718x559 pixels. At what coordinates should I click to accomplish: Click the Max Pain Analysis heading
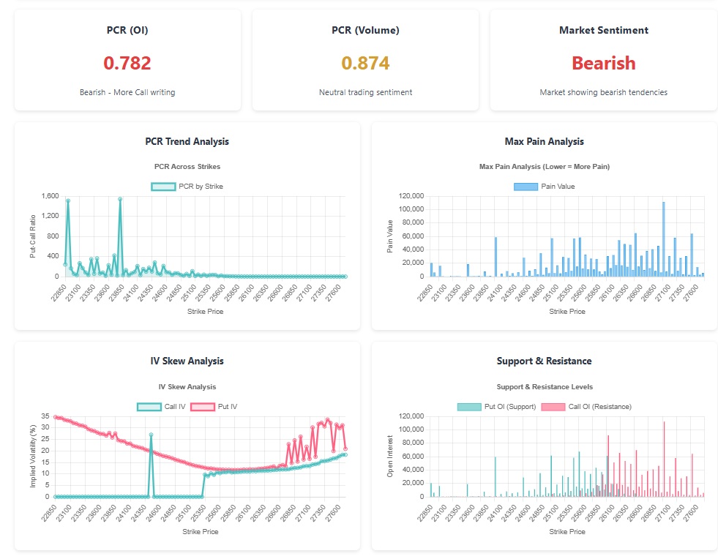click(x=544, y=141)
